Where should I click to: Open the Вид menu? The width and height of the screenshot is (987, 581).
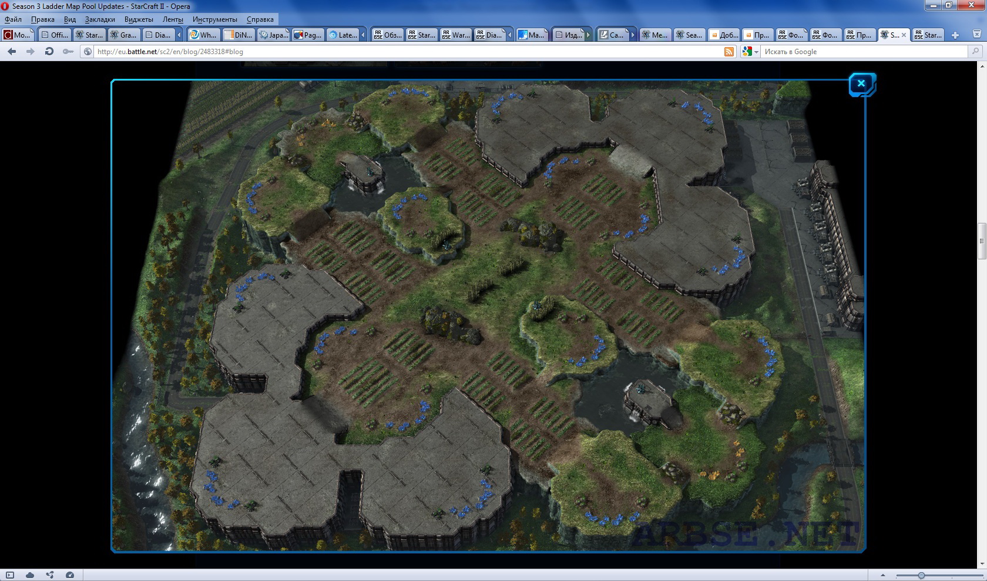(70, 19)
